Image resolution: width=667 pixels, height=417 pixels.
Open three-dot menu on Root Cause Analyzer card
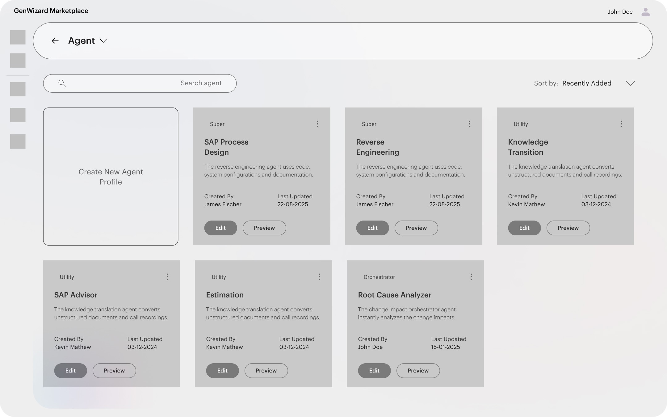pos(471,277)
